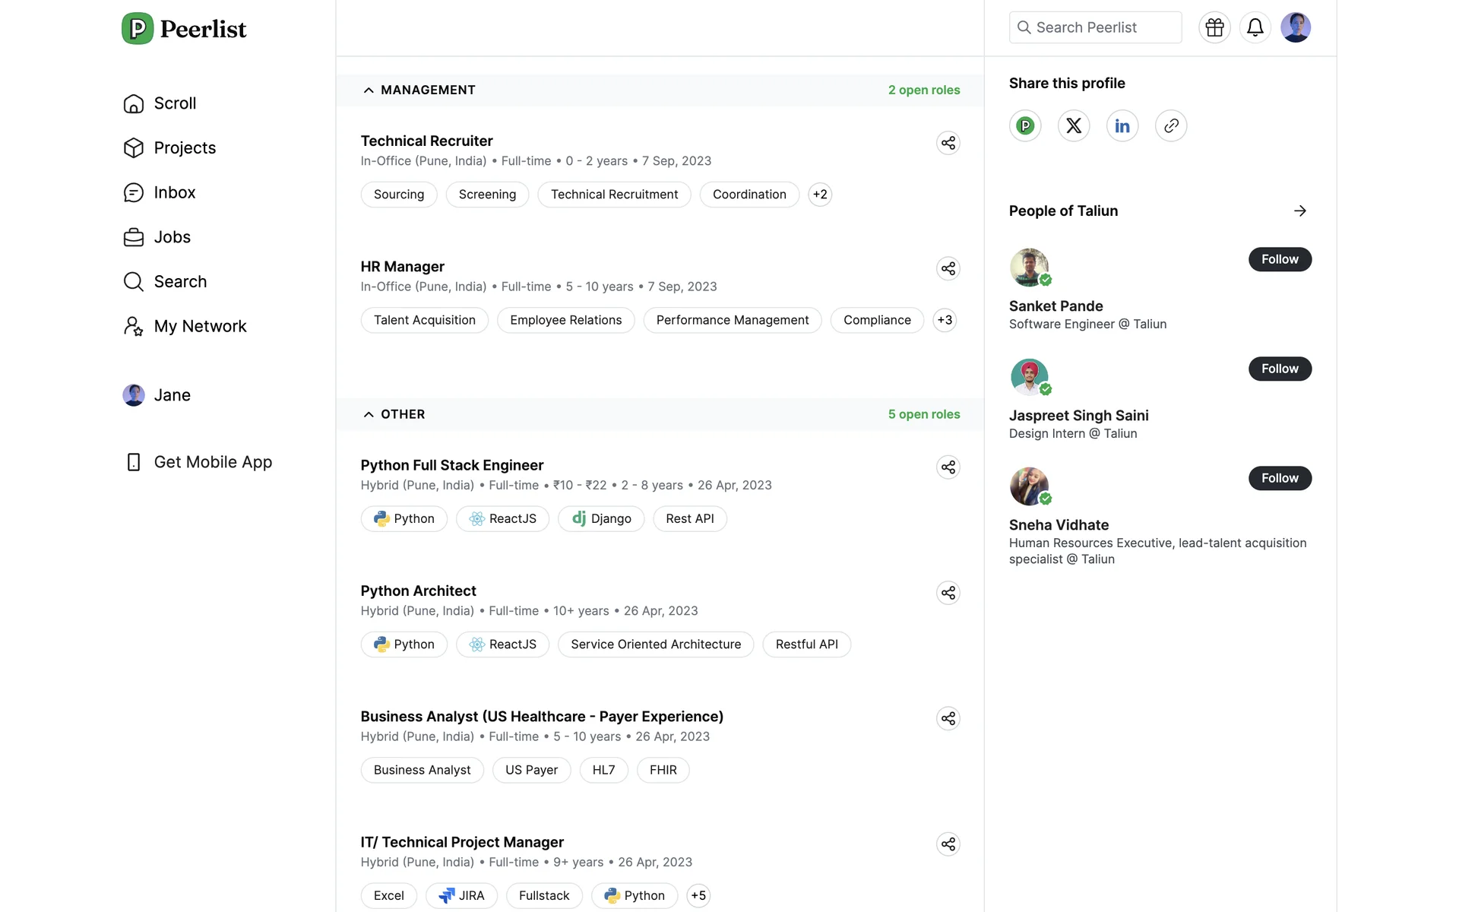Viewport: 1459px width, 912px height.
Task: Click the Search Peerlist field
Action: click(x=1095, y=27)
